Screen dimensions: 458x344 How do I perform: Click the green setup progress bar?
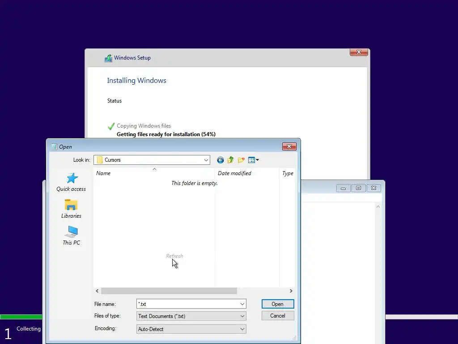pyautogui.click(x=21, y=317)
